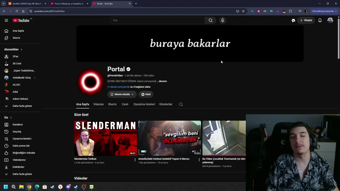Click the search magnifier button in YouTube
The height and width of the screenshot is (191, 340).
[211, 20]
